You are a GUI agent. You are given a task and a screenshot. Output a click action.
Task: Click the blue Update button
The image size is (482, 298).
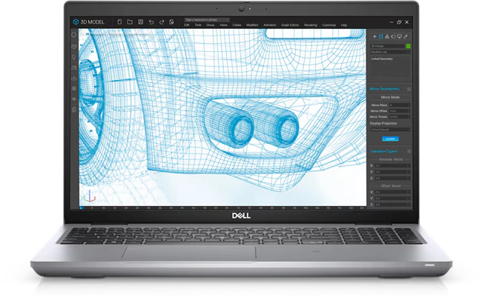(x=390, y=139)
